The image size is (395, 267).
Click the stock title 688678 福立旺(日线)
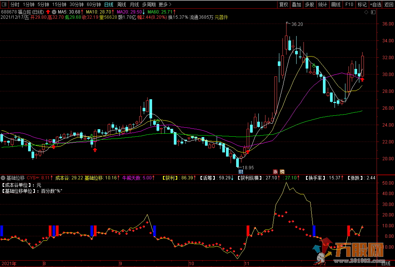click(x=23, y=12)
